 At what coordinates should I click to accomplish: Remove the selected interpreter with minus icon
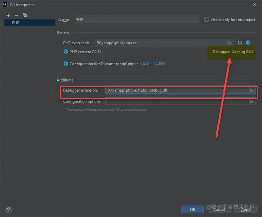click(16, 15)
